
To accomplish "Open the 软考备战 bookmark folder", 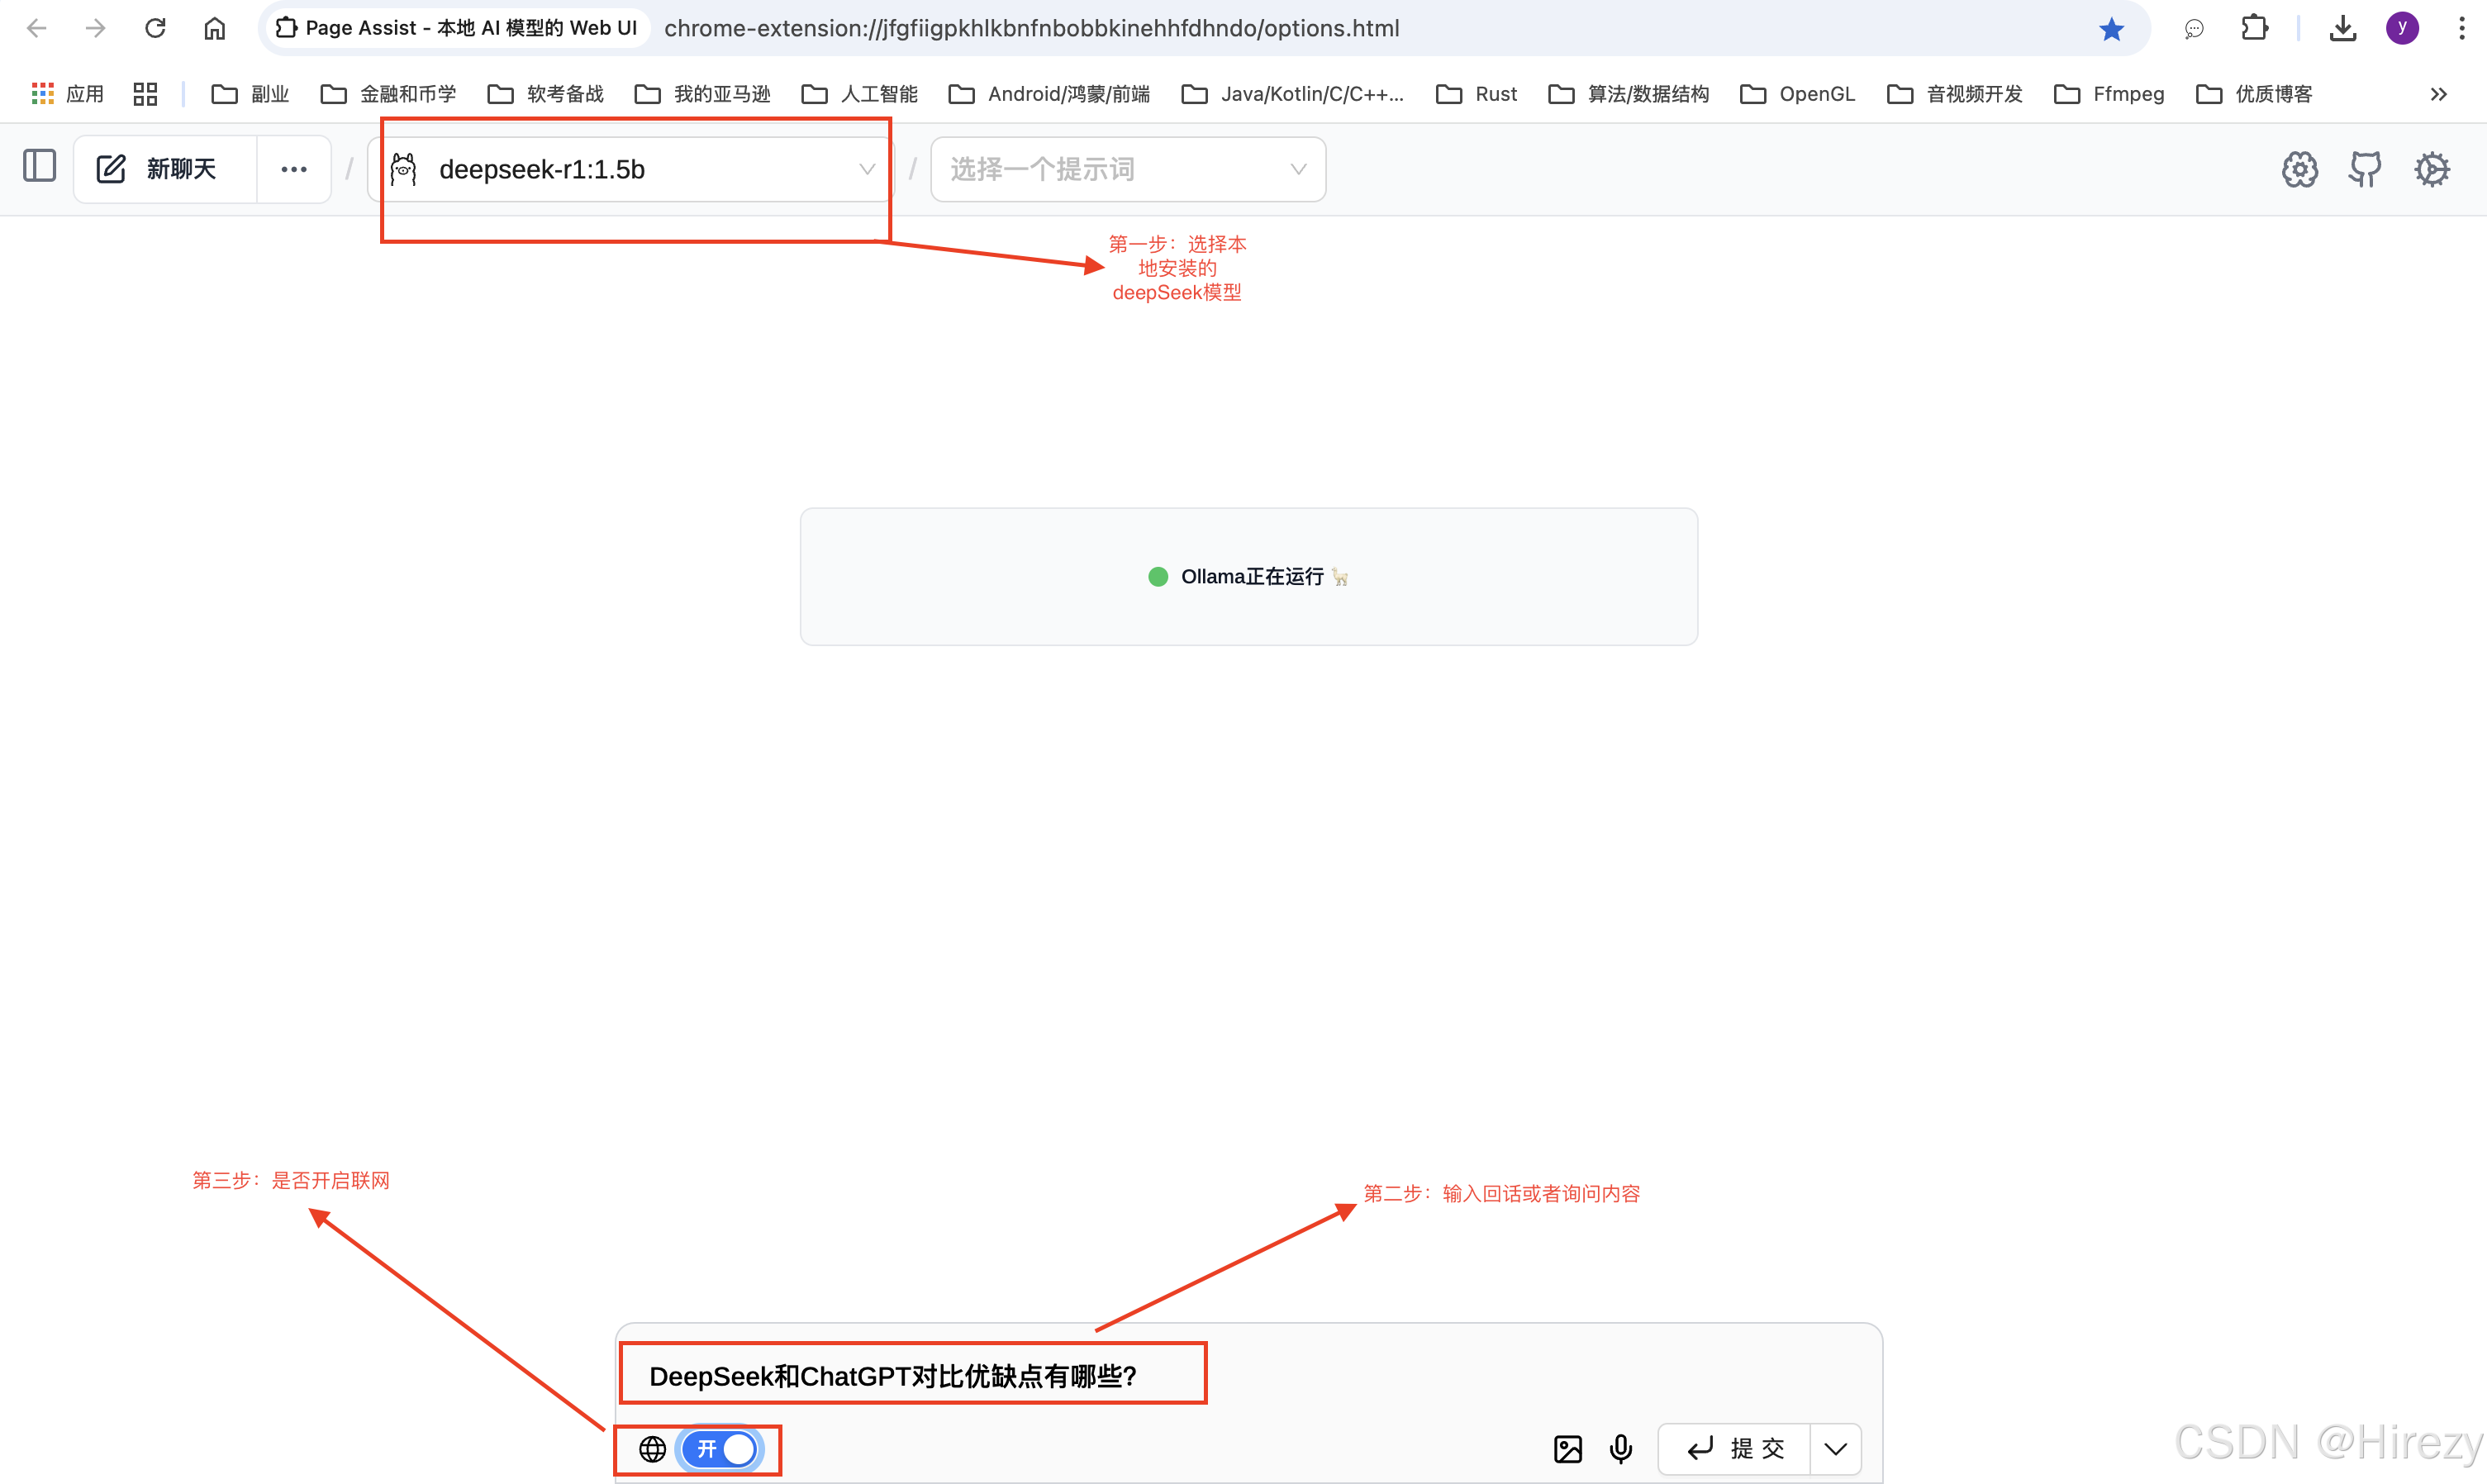I will (x=545, y=94).
